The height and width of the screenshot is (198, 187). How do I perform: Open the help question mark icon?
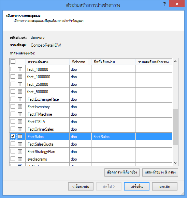(164, 4)
